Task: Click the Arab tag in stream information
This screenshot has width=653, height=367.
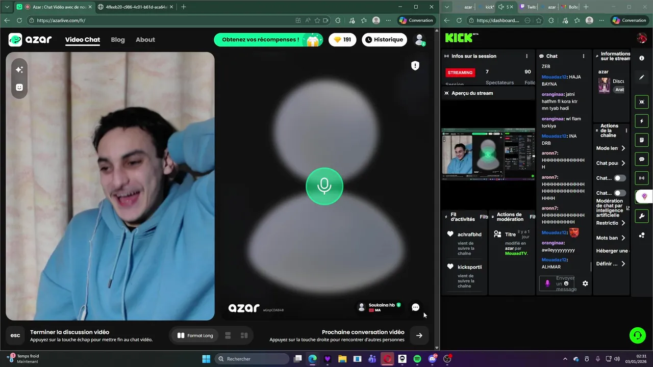Action: pyautogui.click(x=619, y=90)
